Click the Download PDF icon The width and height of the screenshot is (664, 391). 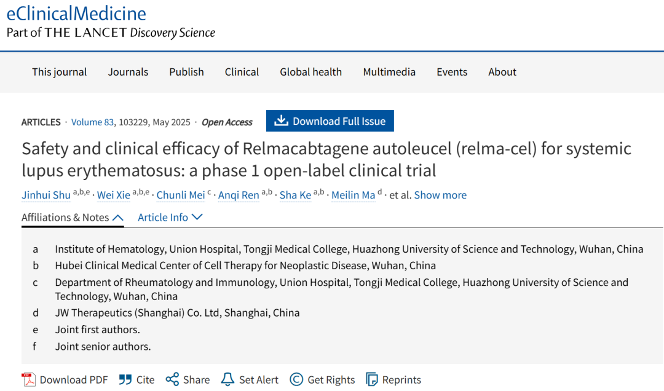pyautogui.click(x=29, y=379)
